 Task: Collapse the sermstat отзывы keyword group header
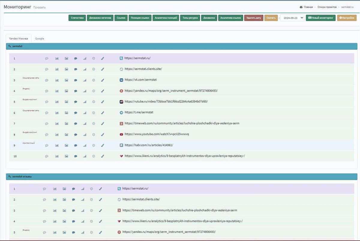pos(181,176)
